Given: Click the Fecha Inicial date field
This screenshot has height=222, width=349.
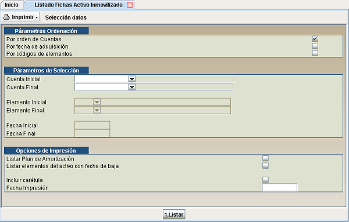Looking at the screenshot, I should 92,125.
